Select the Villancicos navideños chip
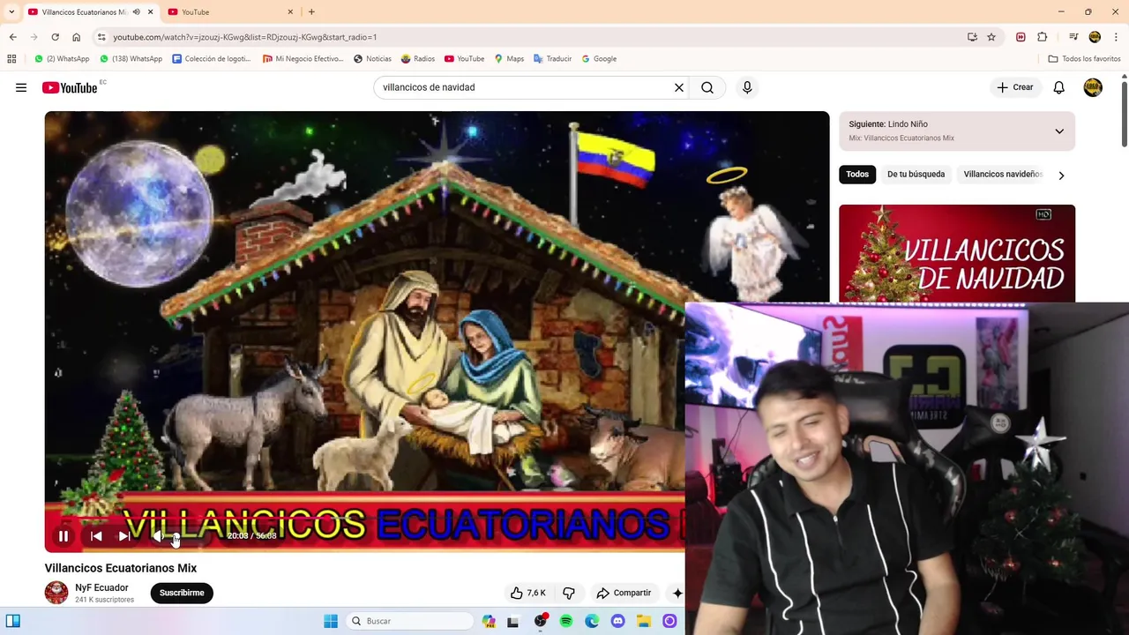 point(1003,175)
